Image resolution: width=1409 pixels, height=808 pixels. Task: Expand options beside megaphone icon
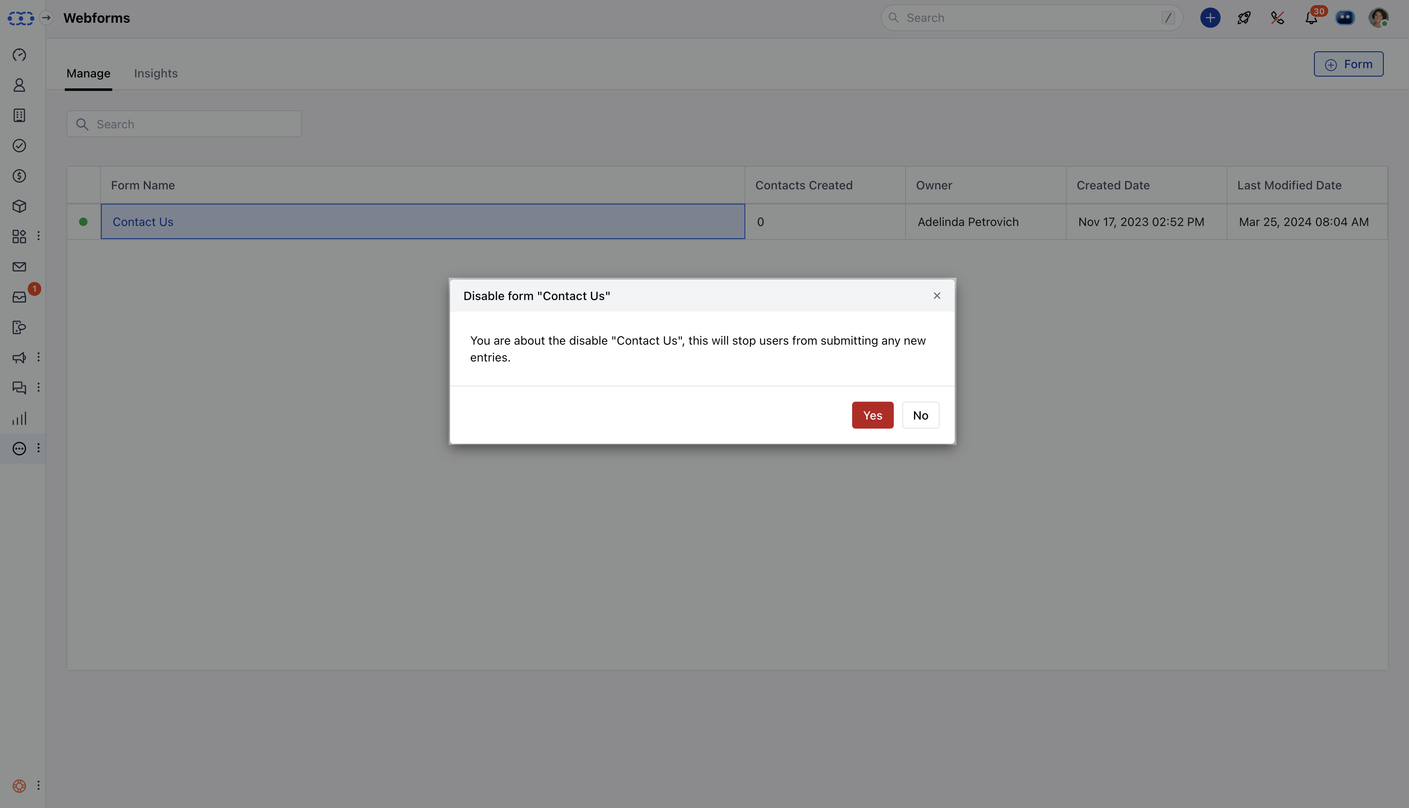38,357
